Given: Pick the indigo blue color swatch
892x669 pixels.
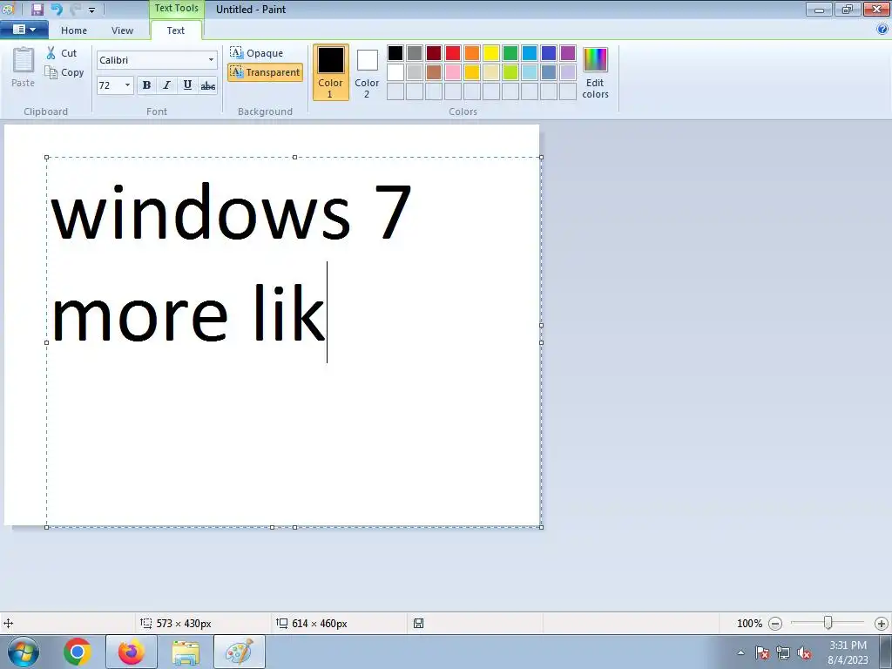Looking at the screenshot, I should click(549, 53).
